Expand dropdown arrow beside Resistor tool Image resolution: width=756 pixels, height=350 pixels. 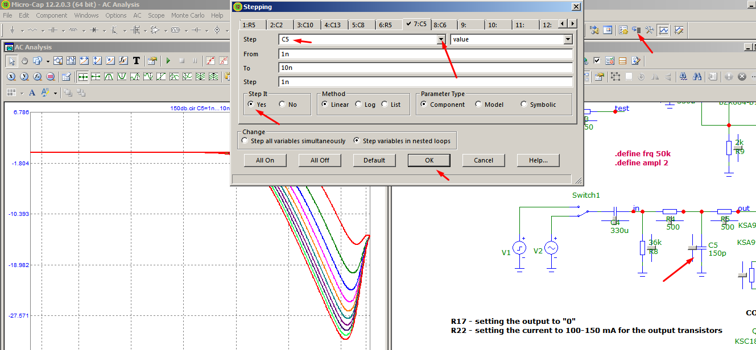click(43, 31)
